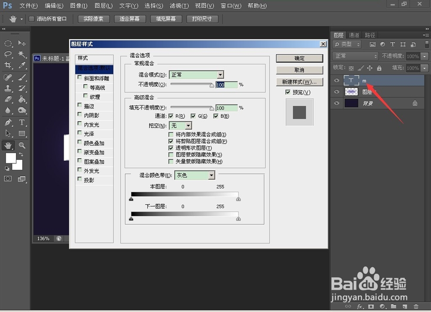This screenshot has height=312, width=431.
Task: Select the Horizontal Type tool
Action: pyautogui.click(x=22, y=122)
